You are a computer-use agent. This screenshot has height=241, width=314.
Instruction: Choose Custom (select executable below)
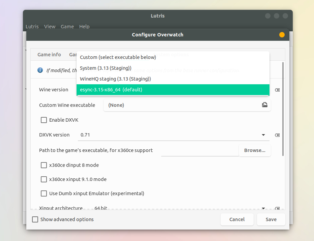point(118,57)
